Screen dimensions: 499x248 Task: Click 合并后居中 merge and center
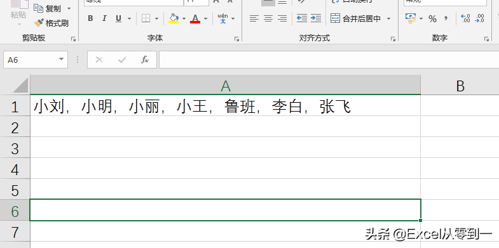coord(355,18)
